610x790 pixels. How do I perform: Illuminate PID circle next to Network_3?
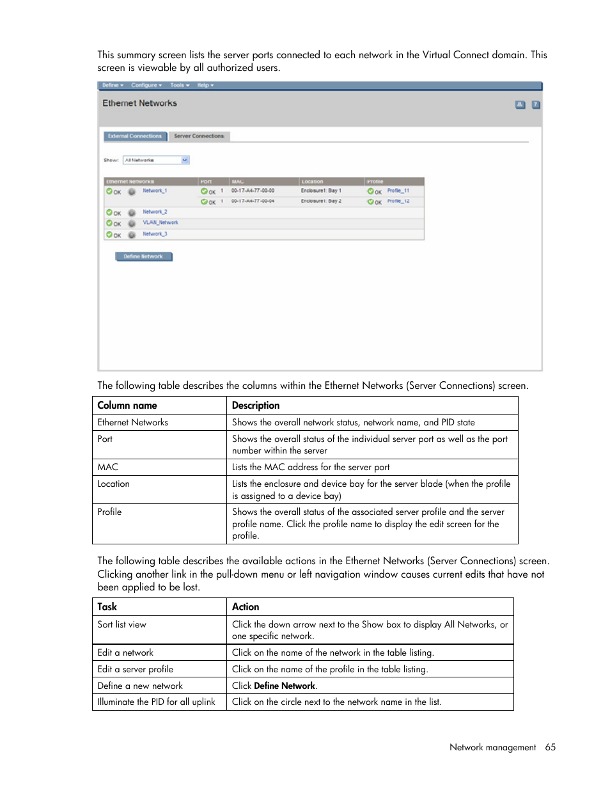132,235
